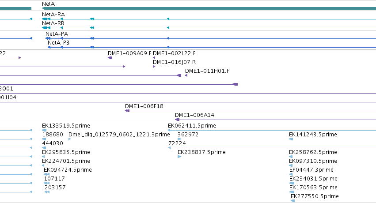Click the DME1-006A14 clone label
Screen dimensions: 376x203
(194, 115)
